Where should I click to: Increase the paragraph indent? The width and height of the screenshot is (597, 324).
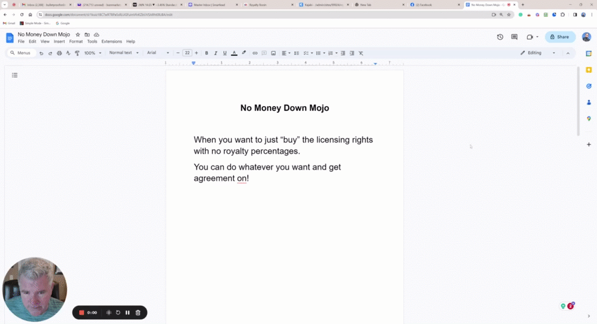click(x=352, y=53)
